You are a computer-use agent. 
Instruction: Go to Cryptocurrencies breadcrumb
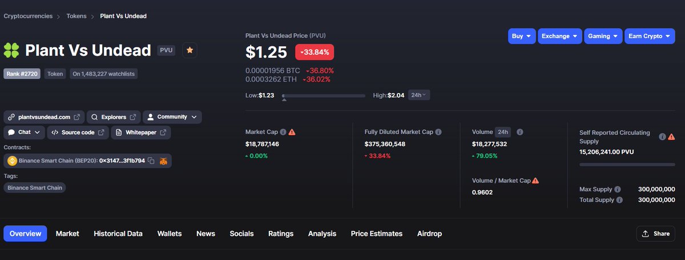[28, 16]
